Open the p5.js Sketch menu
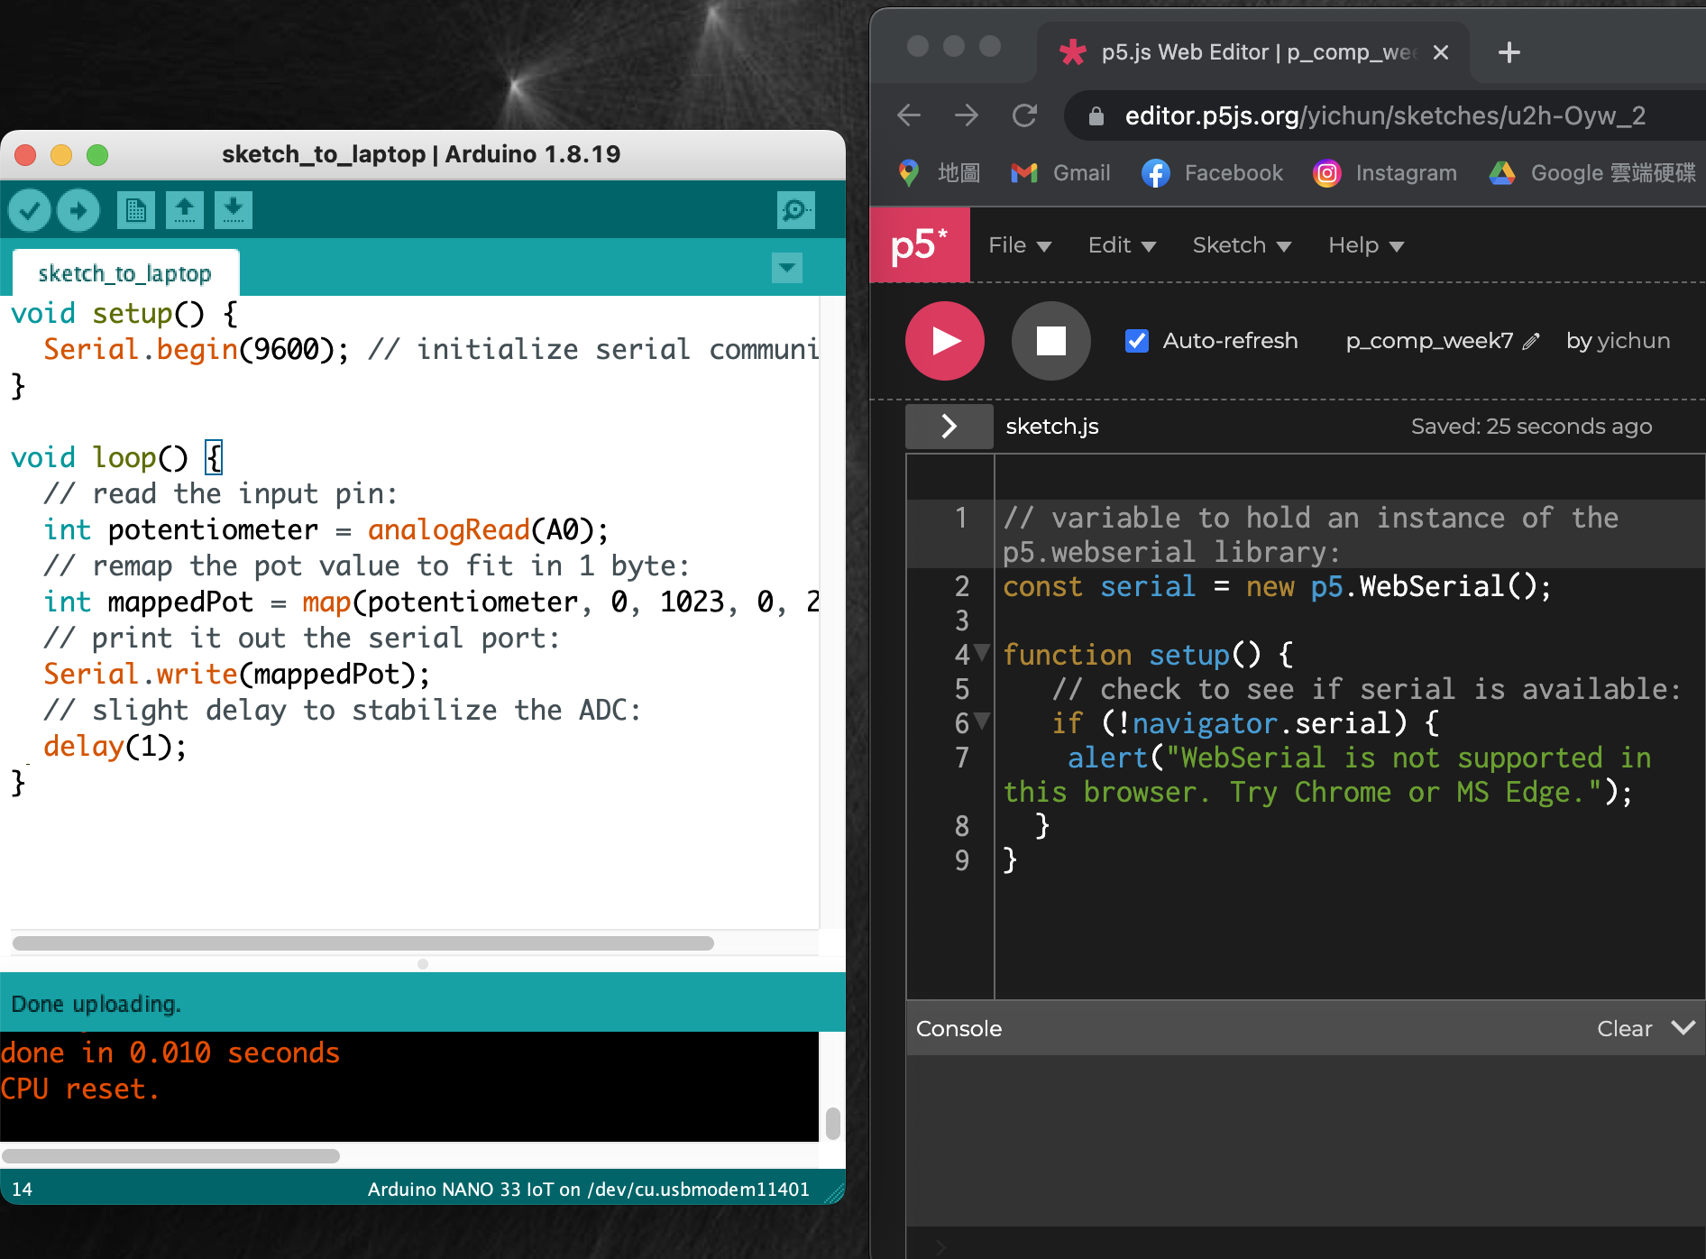The height and width of the screenshot is (1259, 1706). tap(1241, 245)
